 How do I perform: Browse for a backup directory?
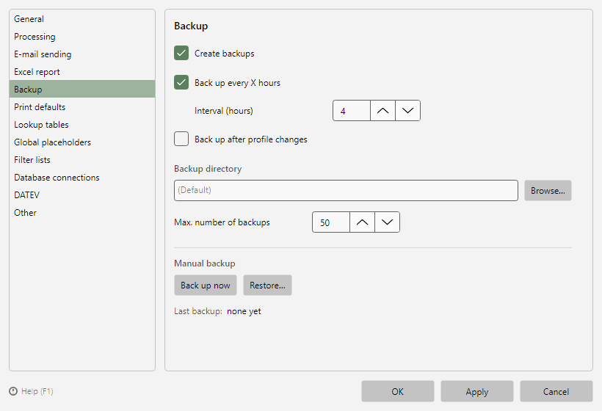tap(548, 190)
